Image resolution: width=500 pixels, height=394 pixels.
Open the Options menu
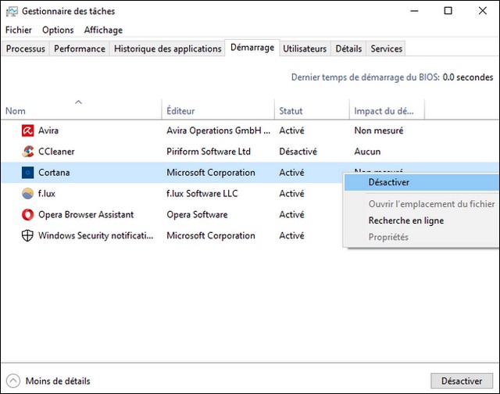pos(58,30)
